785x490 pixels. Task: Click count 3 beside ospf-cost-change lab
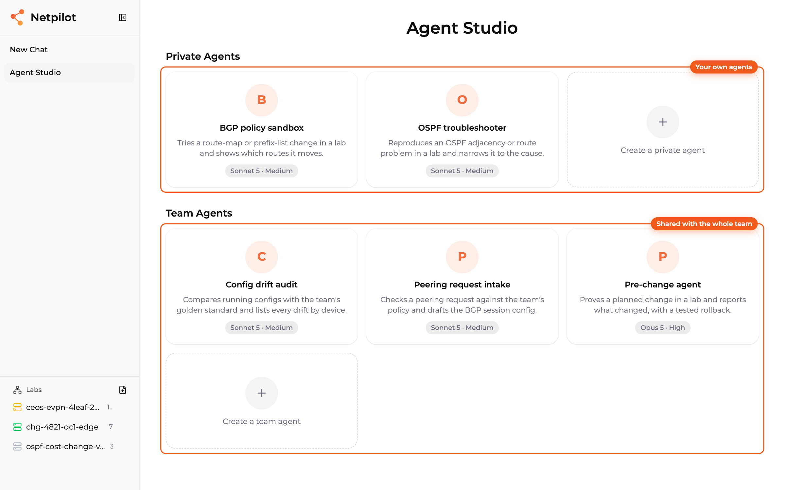click(112, 446)
